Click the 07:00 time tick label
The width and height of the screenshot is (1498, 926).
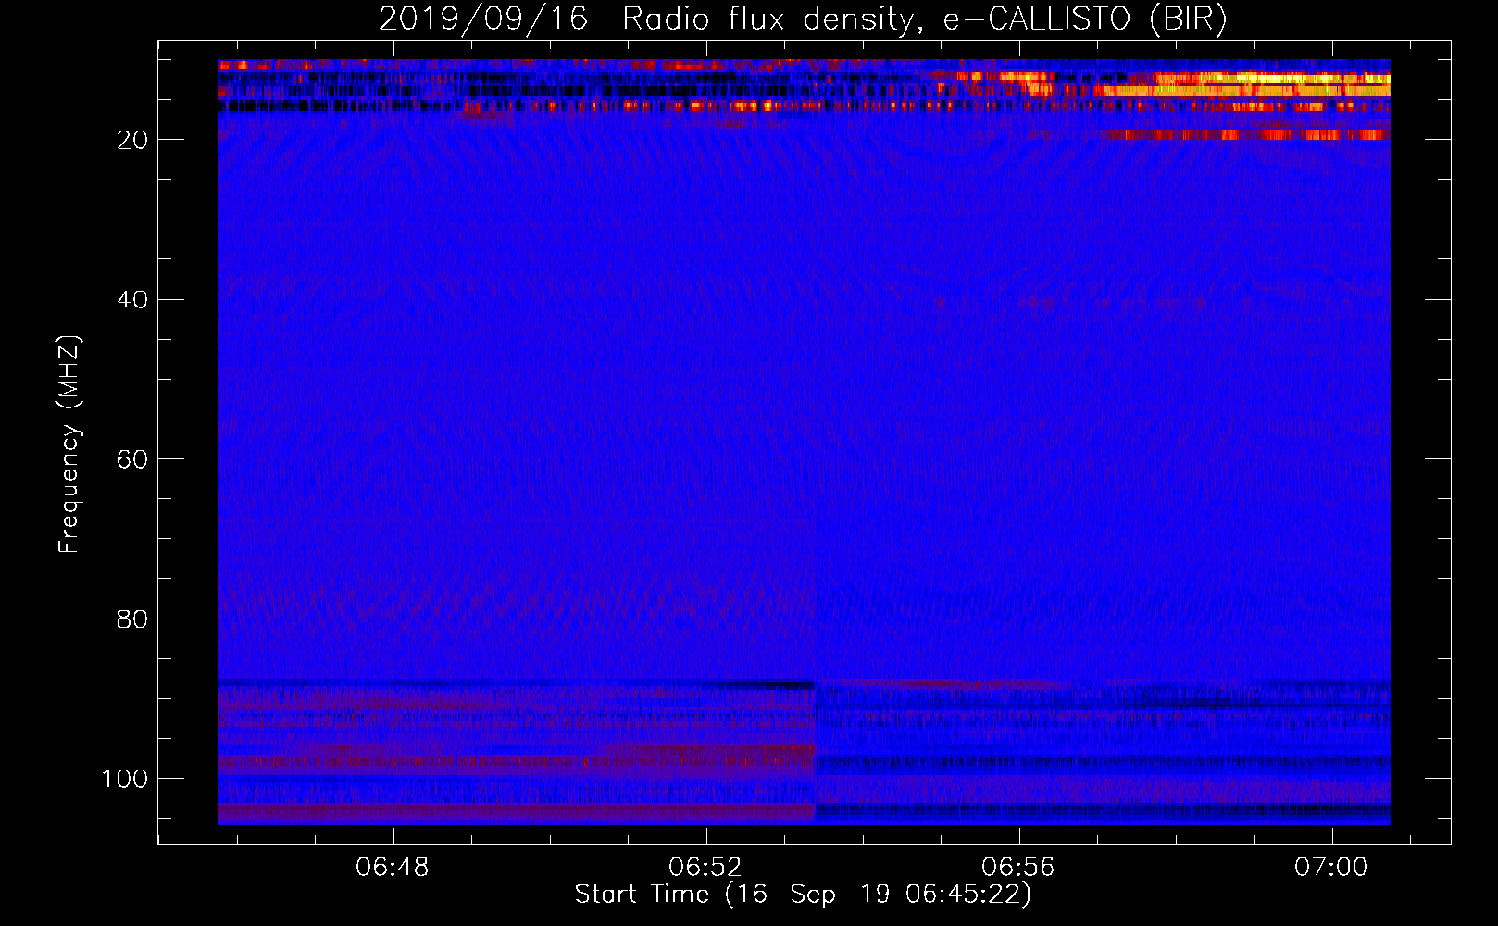point(1331,868)
